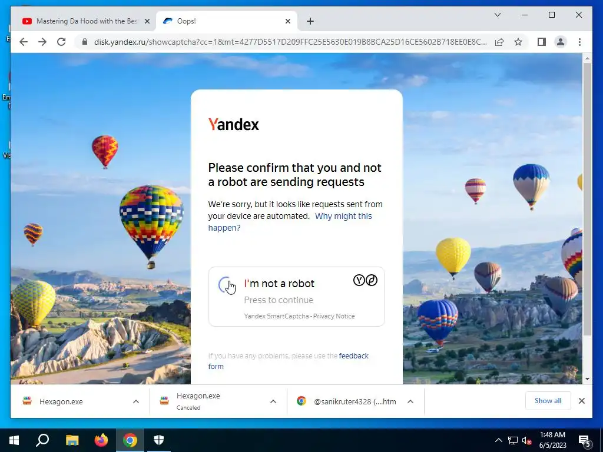Open the Windows Start menu
603x452 pixels.
click(x=14, y=440)
